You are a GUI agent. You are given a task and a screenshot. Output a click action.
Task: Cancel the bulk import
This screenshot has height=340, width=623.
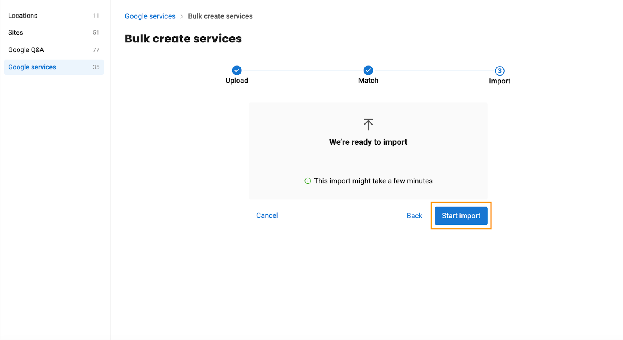(x=267, y=215)
